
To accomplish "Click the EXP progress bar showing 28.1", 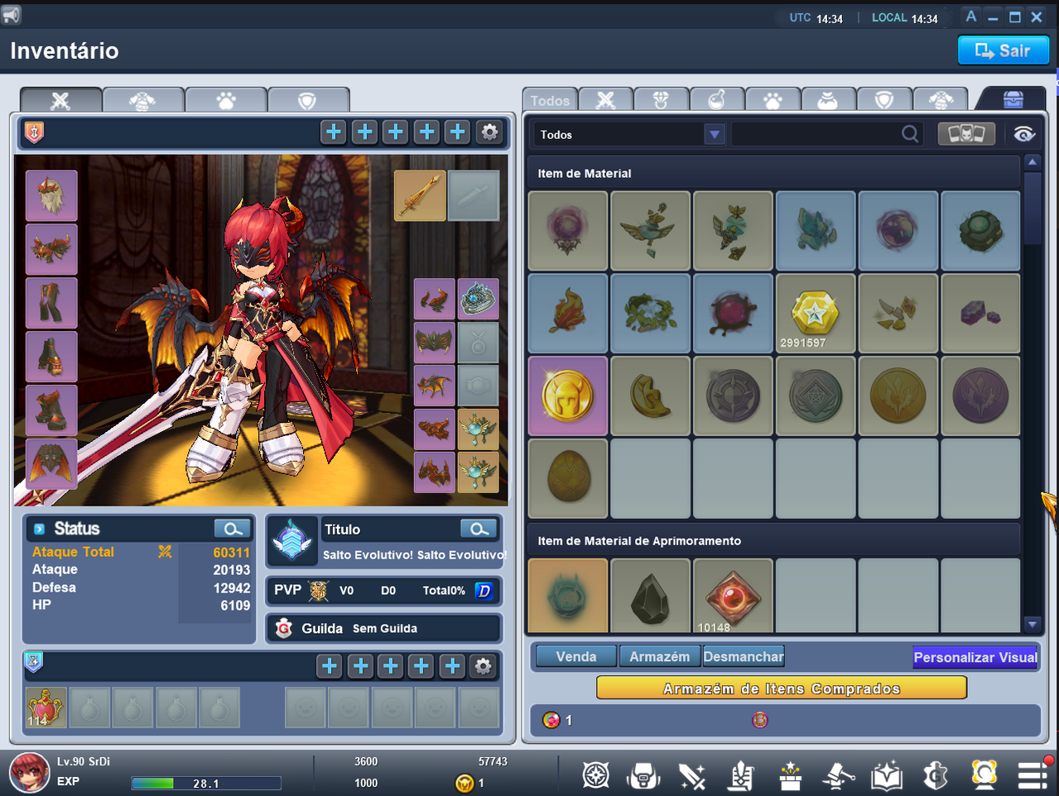I will pyautogui.click(x=206, y=783).
